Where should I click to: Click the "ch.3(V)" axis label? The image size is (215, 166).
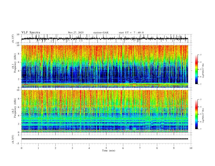pos(13,139)
